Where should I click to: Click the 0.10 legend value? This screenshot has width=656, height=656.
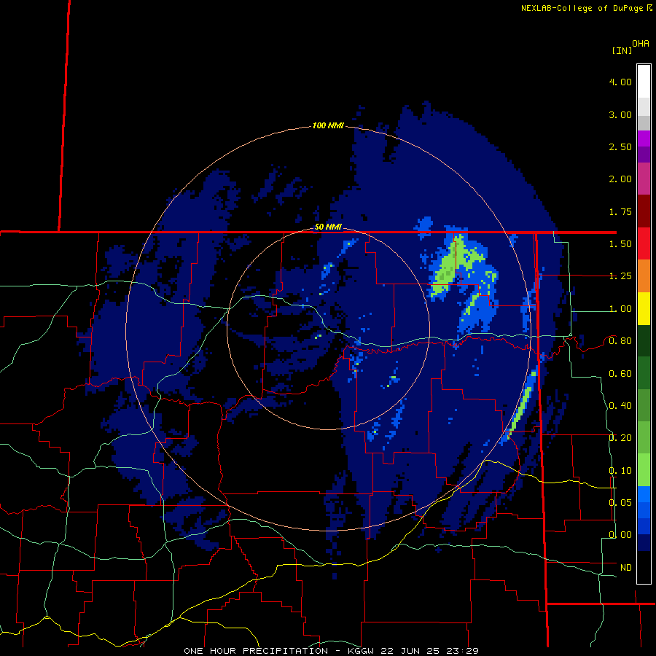620,471
